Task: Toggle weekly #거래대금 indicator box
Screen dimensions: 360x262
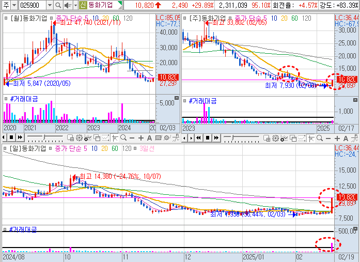Action: 185,101
